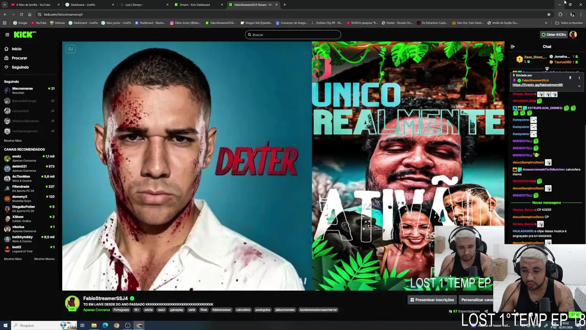586x330 pixels.
Task: Expand the pinned message chevron
Action: [x=579, y=86]
